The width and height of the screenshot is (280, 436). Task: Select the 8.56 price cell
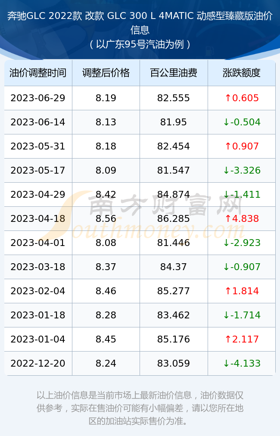click(x=106, y=218)
